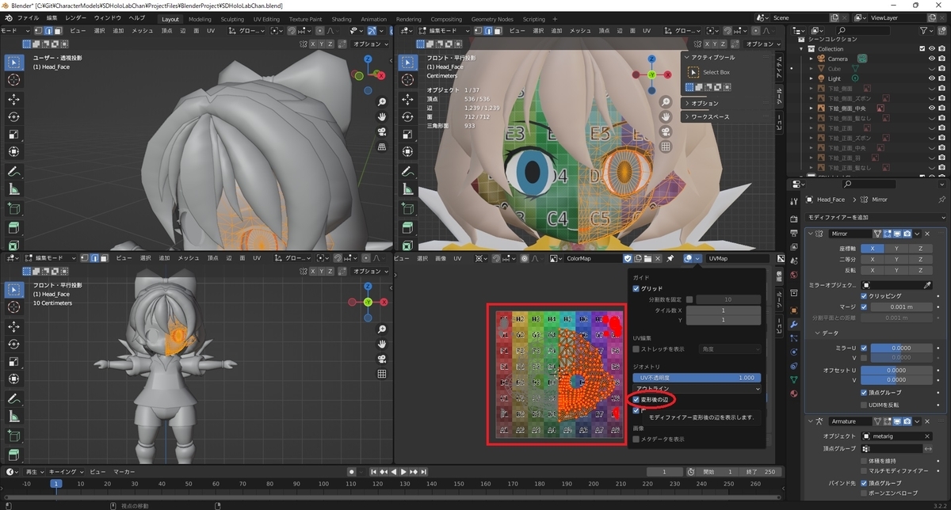Click the pan hand icon in front viewport

pyautogui.click(x=666, y=117)
